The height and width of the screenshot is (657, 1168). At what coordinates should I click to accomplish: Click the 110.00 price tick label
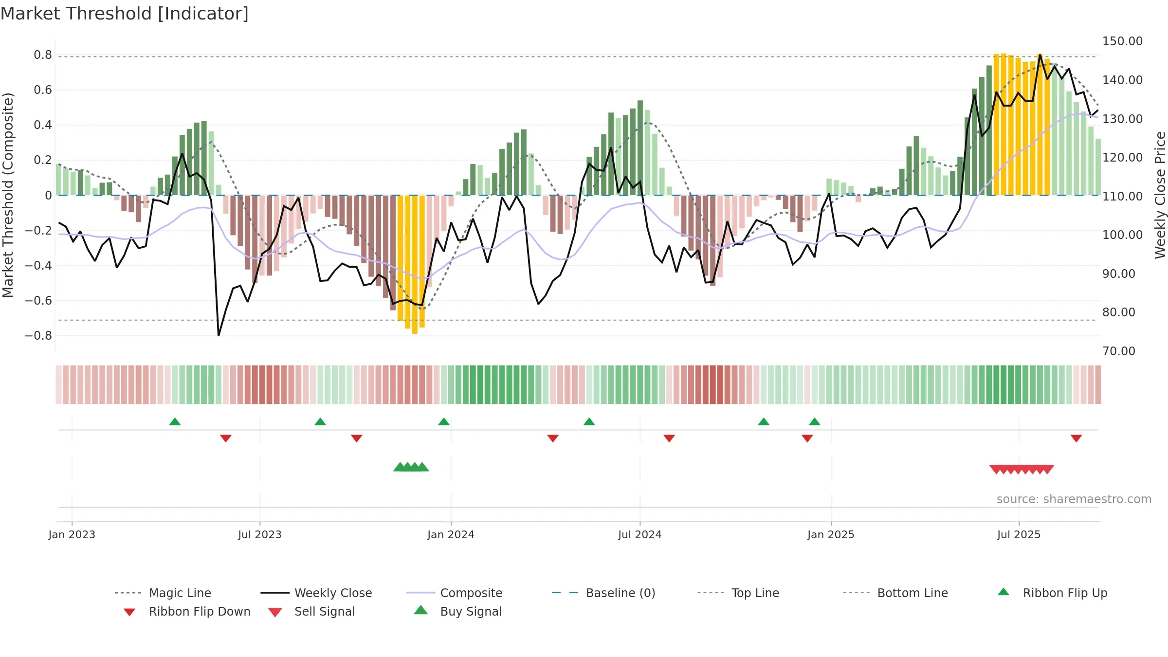[1122, 196]
